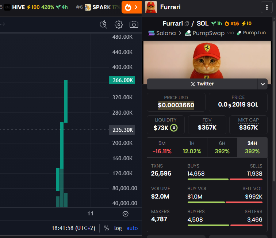276x238 pixels.
Task: Toggle auto scale on chart
Action: click(x=132, y=228)
